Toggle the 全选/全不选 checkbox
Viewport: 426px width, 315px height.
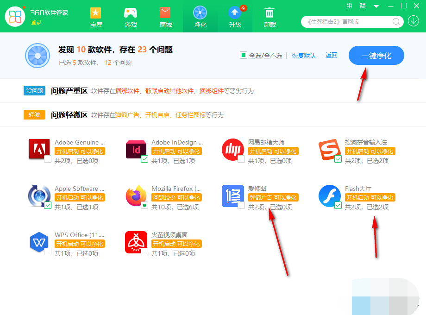point(243,55)
